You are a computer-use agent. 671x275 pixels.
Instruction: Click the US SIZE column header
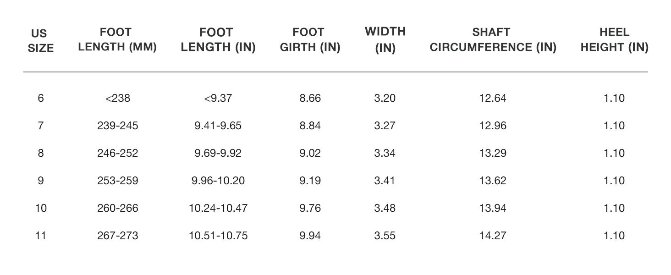(41, 41)
